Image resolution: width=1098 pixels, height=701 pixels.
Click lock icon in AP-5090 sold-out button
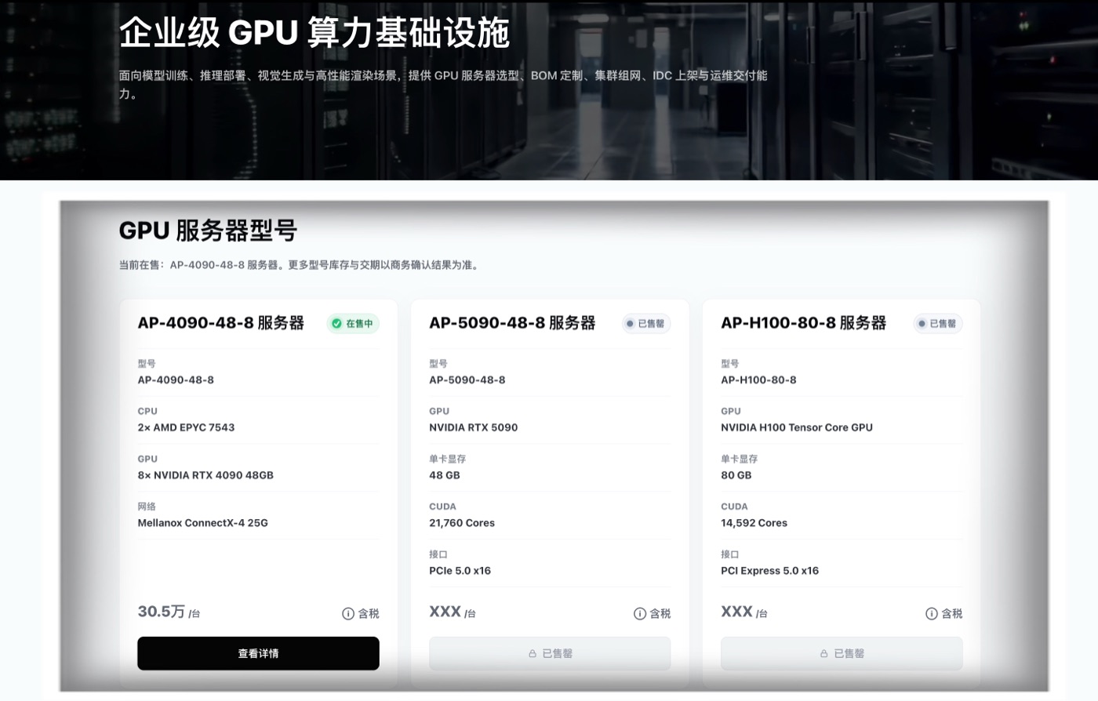click(533, 653)
